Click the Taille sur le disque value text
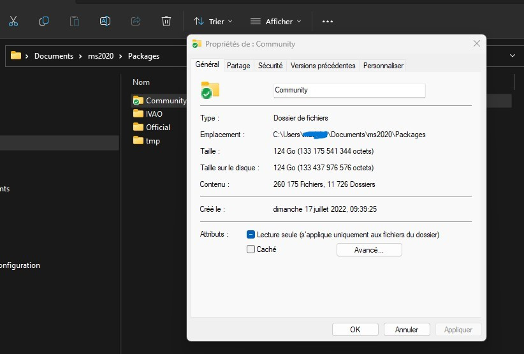Image resolution: width=524 pixels, height=354 pixels. tap(323, 168)
